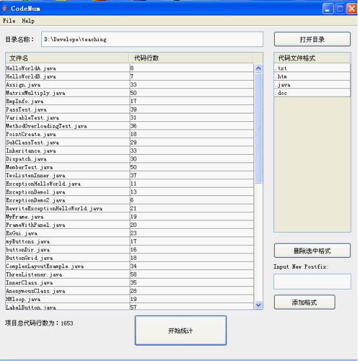Image resolution: width=358 pixels, height=361 pixels.
Task: Select the SubClassTest.java row
Action: (x=130, y=142)
